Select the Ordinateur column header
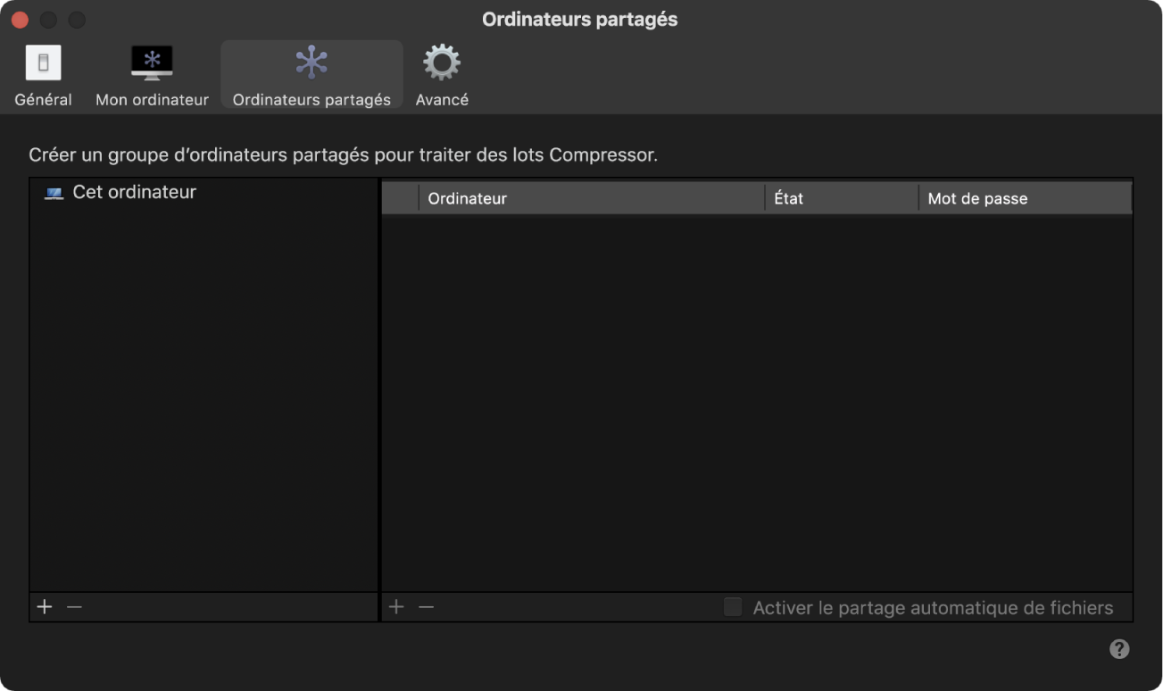 pyautogui.click(x=467, y=197)
